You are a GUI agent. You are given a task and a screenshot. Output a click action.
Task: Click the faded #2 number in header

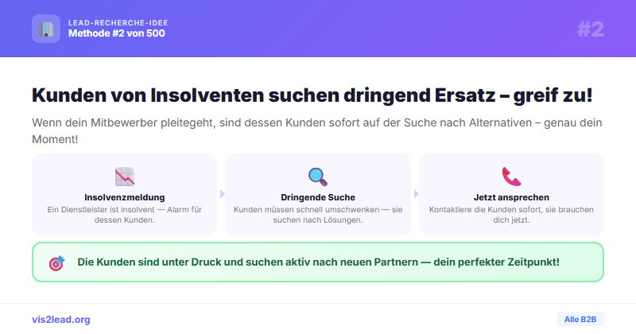click(591, 29)
